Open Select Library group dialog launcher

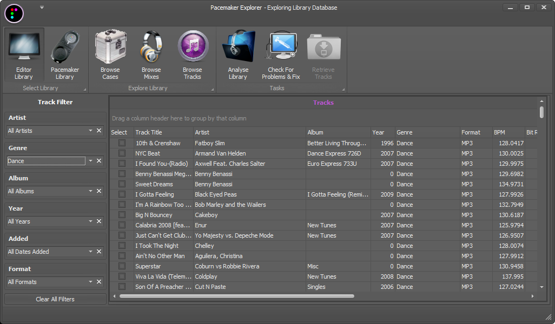point(84,90)
